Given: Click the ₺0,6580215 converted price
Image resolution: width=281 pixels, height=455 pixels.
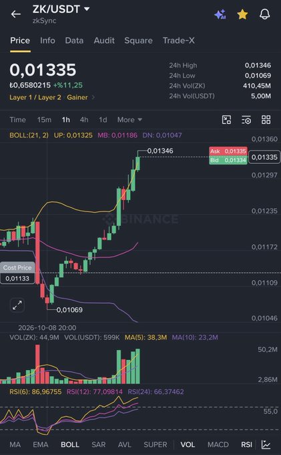Looking at the screenshot, I should click(x=30, y=86).
